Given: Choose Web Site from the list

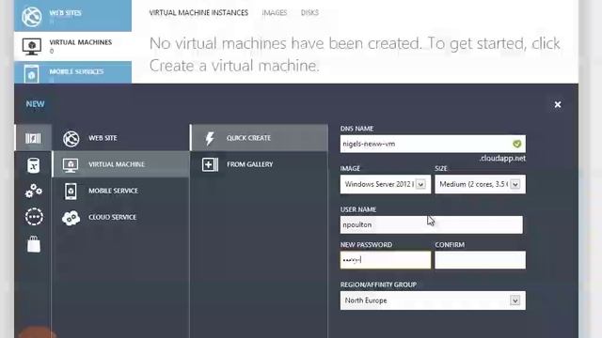Looking at the screenshot, I should [120, 138].
